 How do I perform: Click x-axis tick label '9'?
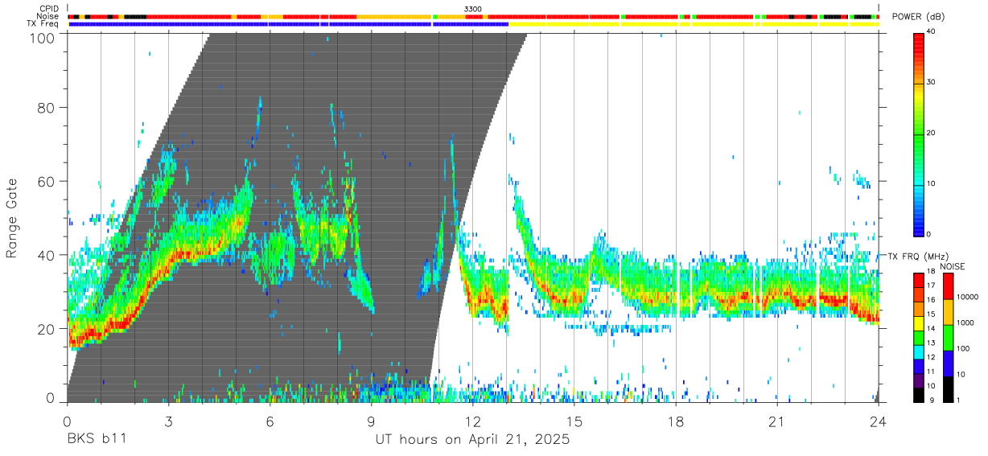pos(371,421)
